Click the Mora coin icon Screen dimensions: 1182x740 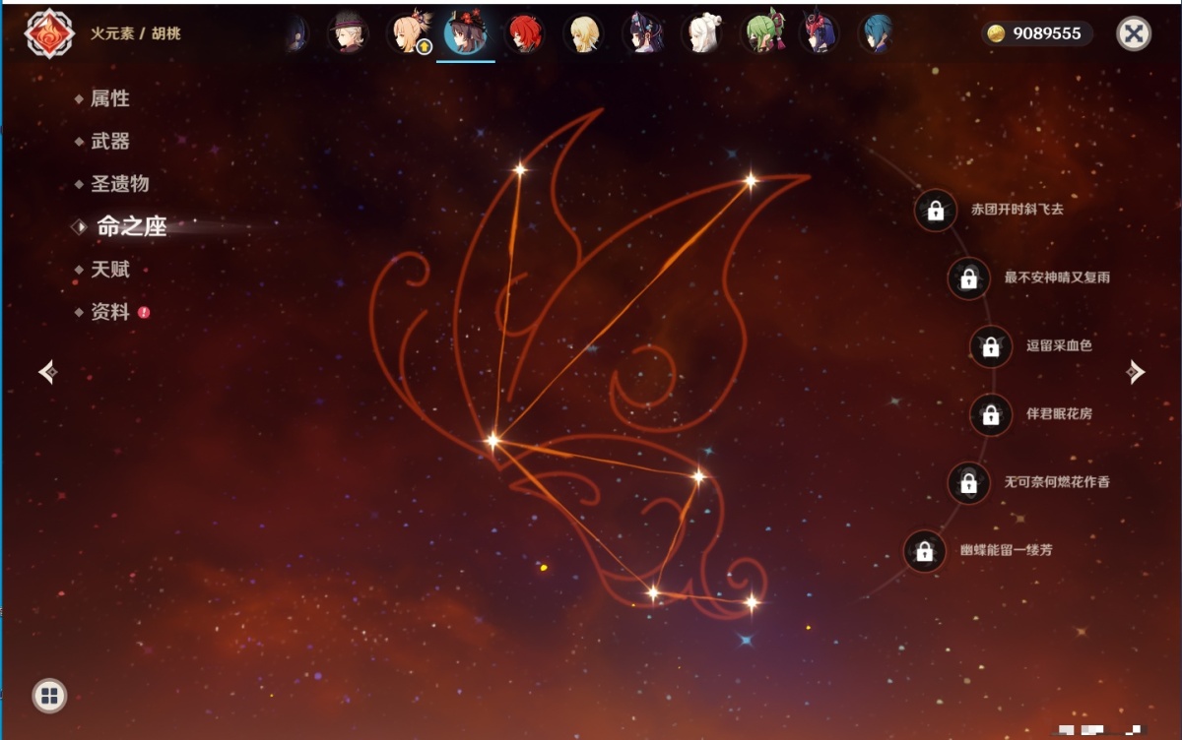click(997, 33)
